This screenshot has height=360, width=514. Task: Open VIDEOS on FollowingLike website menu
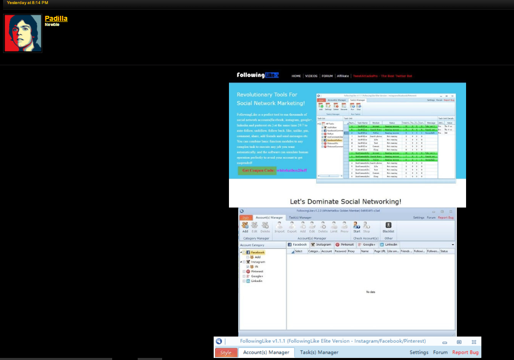coord(311,76)
